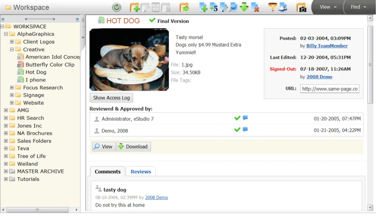The width and height of the screenshot is (376, 216).
Task: Click the hot dog puppy thumbnail
Action: tap(129, 59)
